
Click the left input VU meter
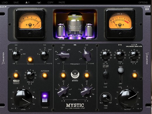coord(30,24)
